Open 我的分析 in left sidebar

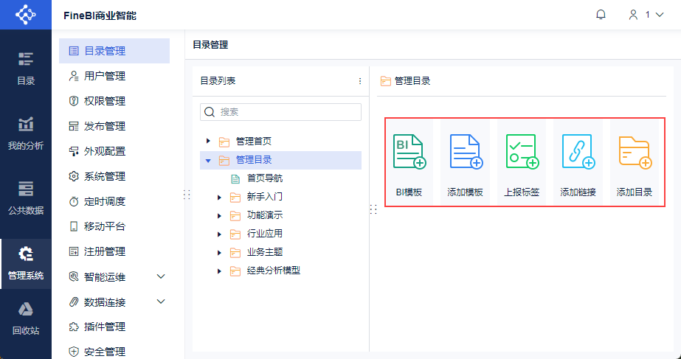26,133
